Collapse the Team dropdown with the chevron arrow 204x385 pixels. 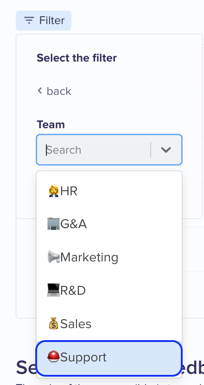coord(166,149)
